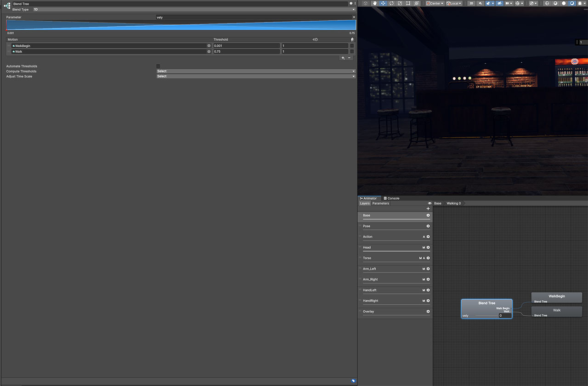Switch to the Parameters tab in the Animator
Screen dimensions: 588x386
(x=380, y=203)
